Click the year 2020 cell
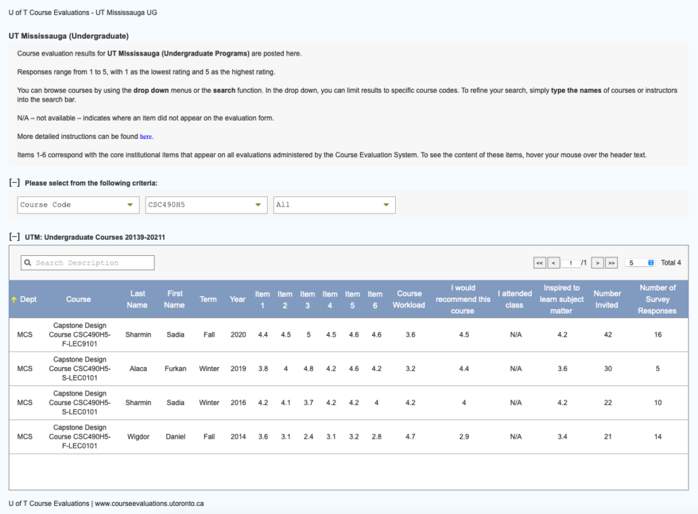This screenshot has height=514, width=698. 238,335
